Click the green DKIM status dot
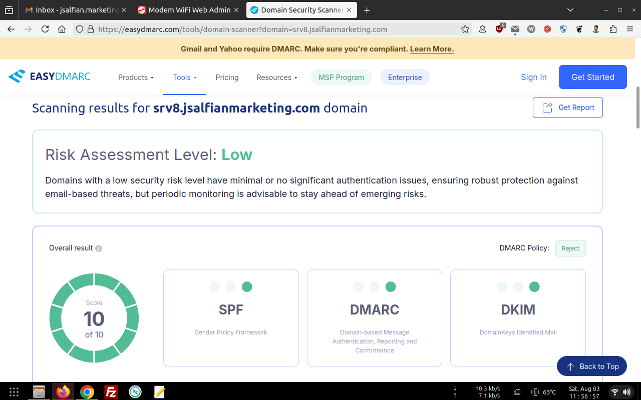Image resolution: width=641 pixels, height=400 pixels. (x=534, y=286)
